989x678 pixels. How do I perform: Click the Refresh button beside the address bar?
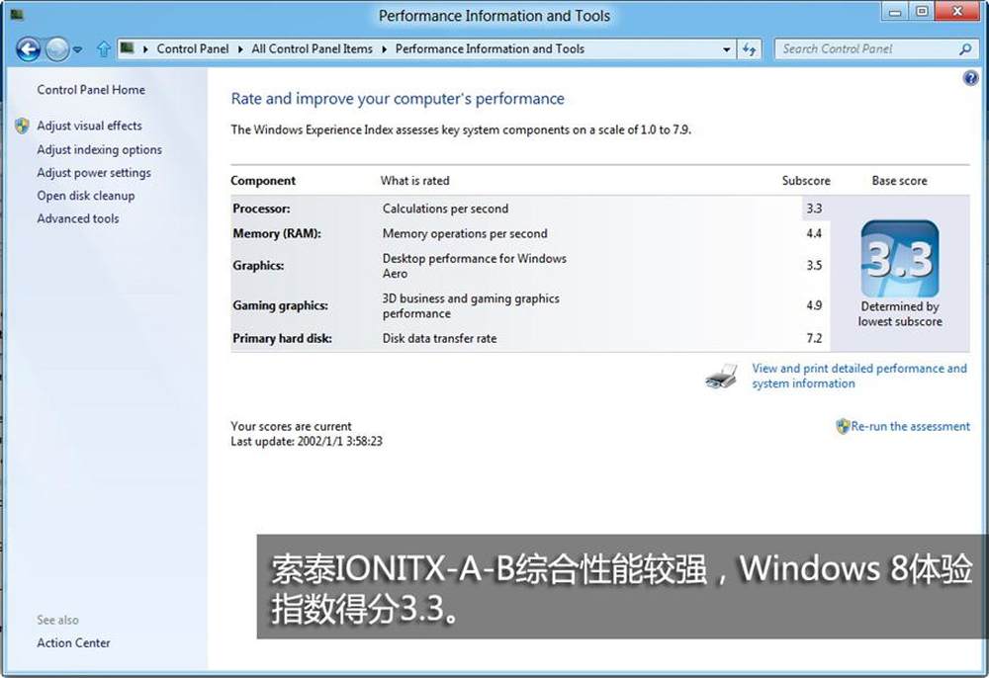[750, 48]
